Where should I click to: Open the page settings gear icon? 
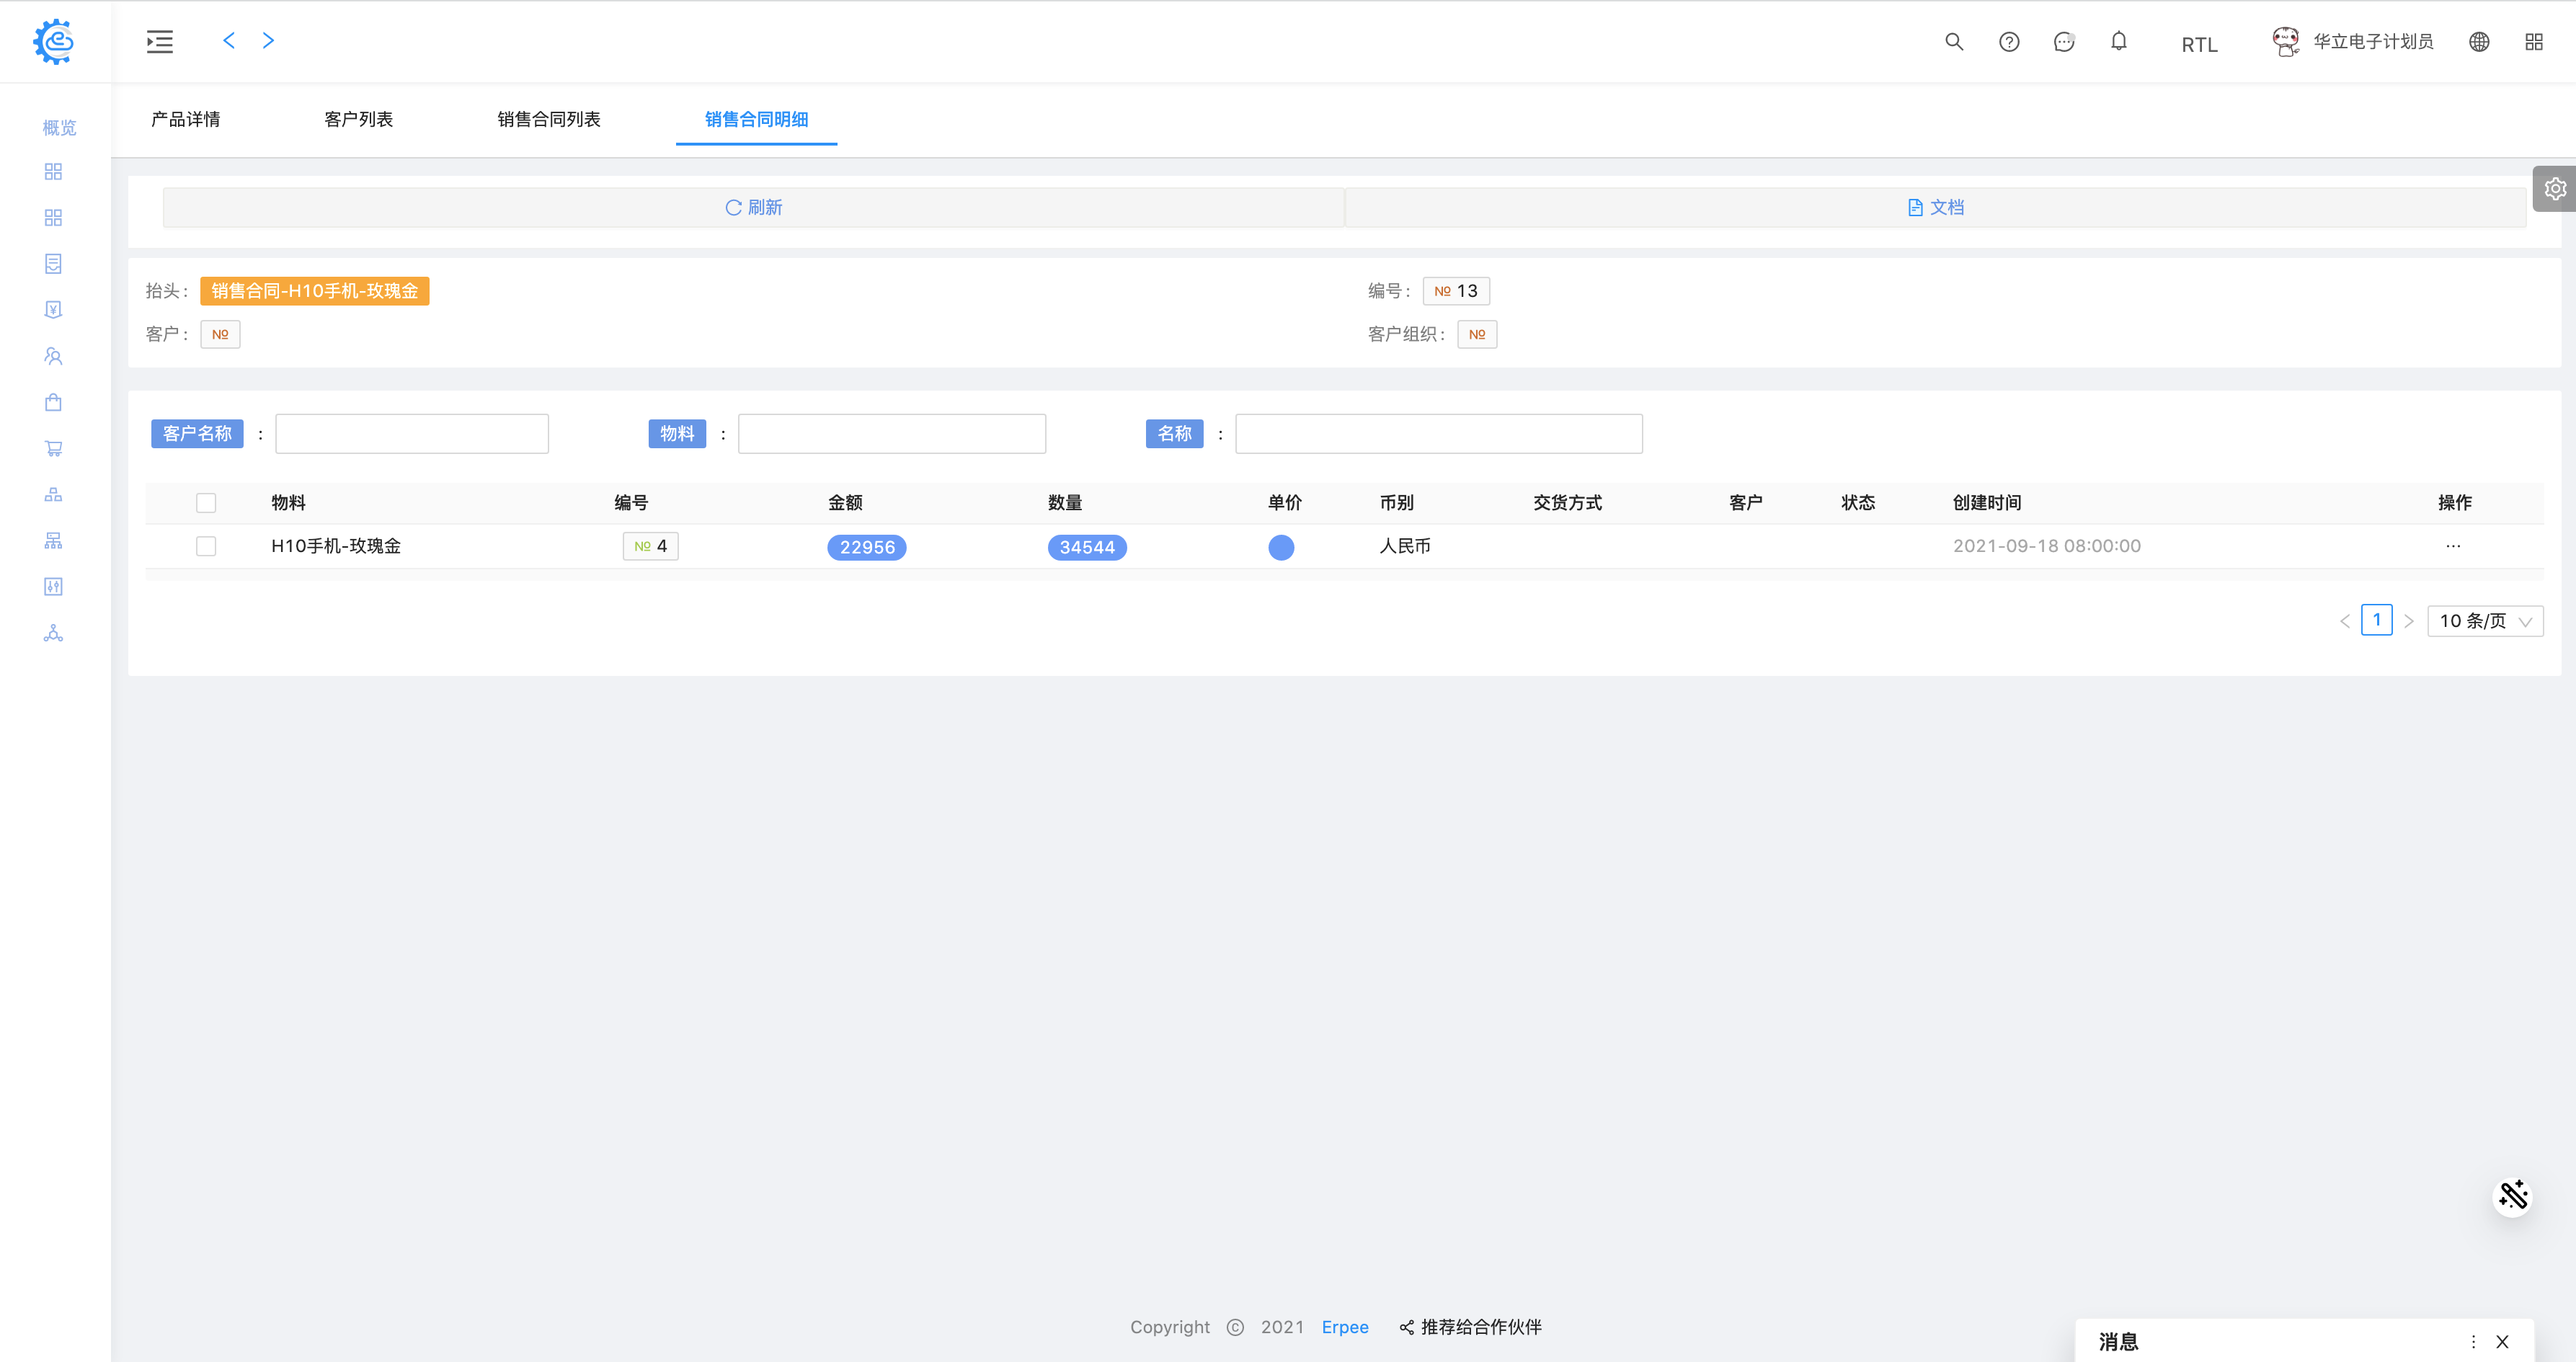click(2555, 189)
